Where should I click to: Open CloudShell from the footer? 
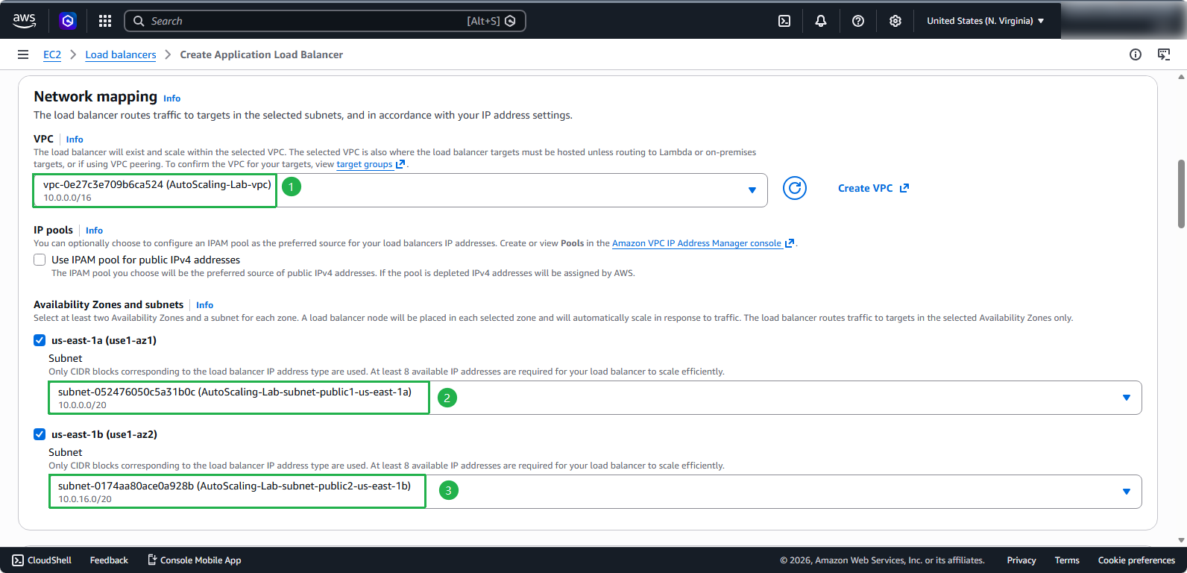pos(42,560)
